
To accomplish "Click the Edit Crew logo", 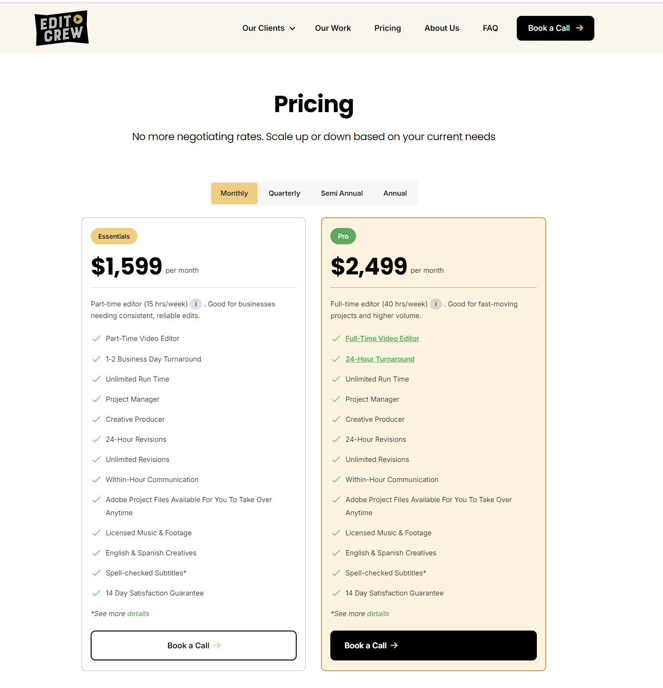I will pyautogui.click(x=62, y=28).
